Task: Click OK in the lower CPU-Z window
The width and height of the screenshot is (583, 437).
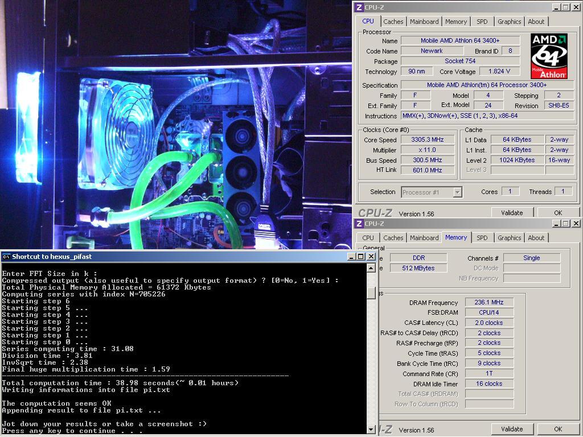Action: (558, 429)
